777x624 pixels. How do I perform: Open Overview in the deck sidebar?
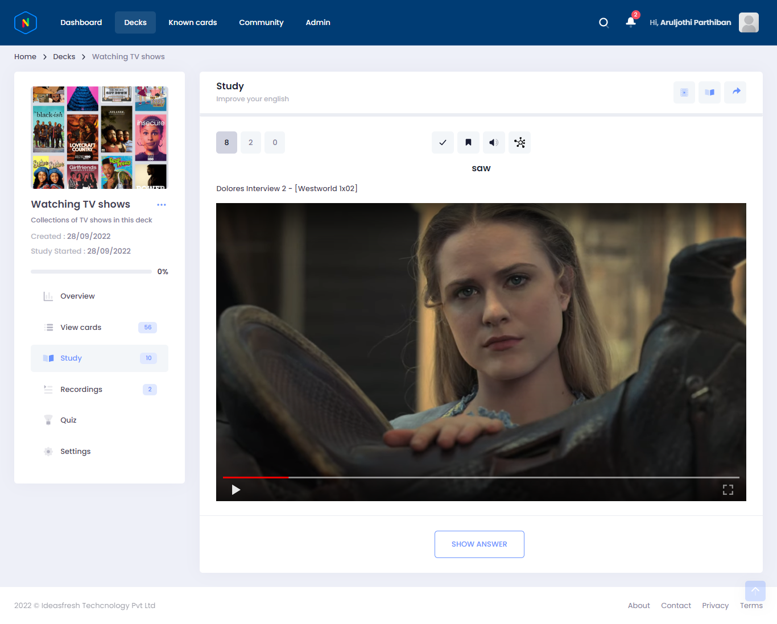(x=100, y=296)
